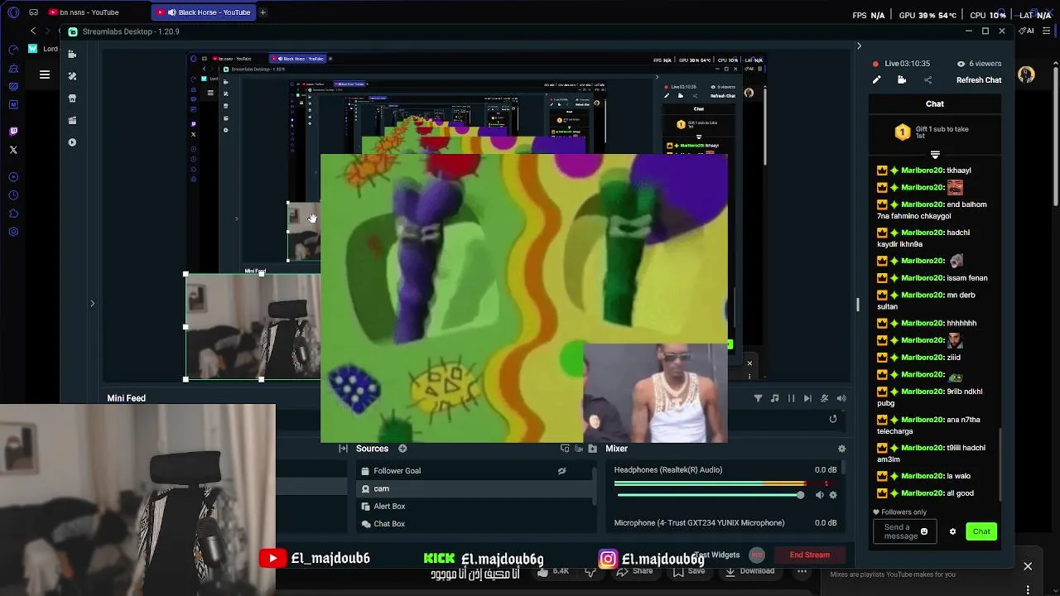Open the Opera workspaces icon beside the tabs
Screen dimensions: 1060x596
click(x=33, y=12)
